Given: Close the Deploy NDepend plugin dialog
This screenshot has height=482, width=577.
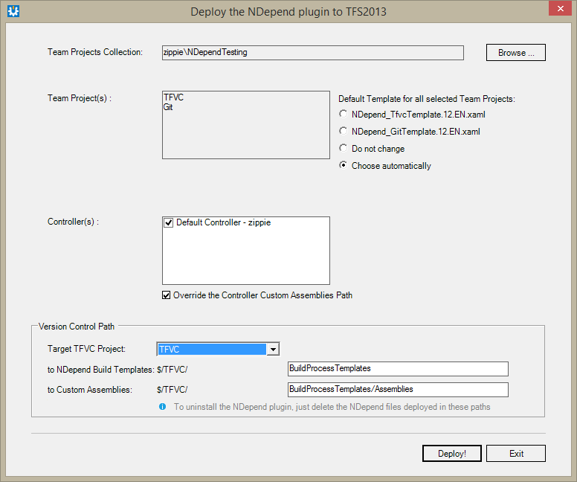Looking at the screenshot, I should tap(560, 8).
